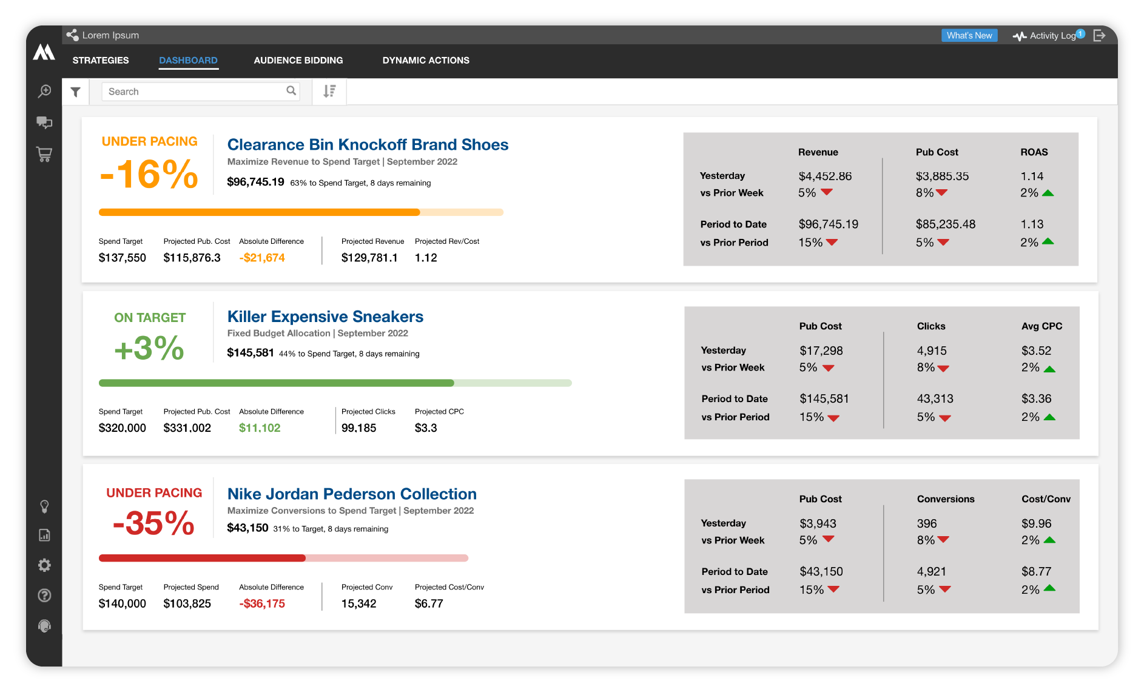
Task: Open the feedback chat icon in the sidebar
Action: 44,123
